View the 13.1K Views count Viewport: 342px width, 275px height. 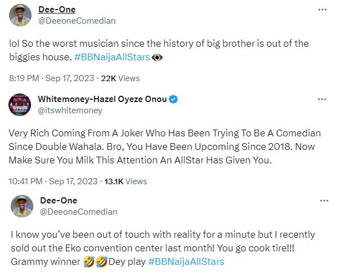point(125,181)
